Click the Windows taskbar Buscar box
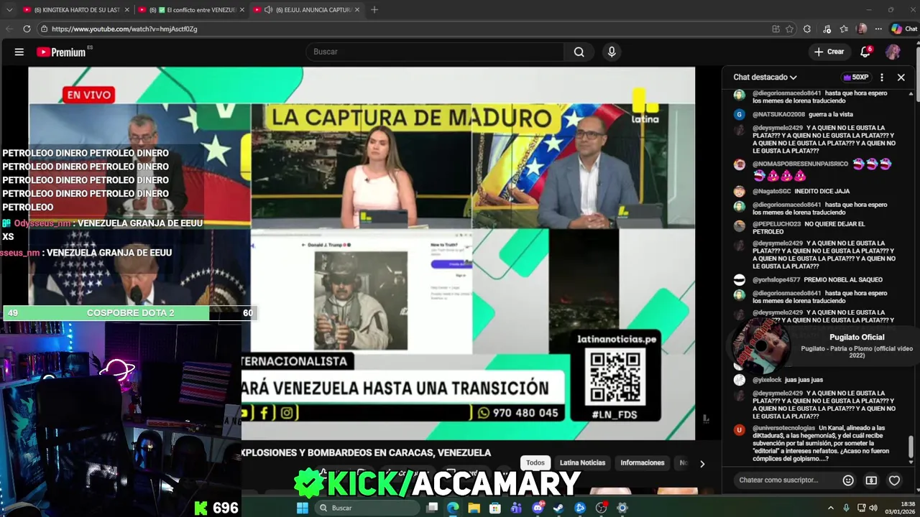The height and width of the screenshot is (517, 920). coord(367,508)
